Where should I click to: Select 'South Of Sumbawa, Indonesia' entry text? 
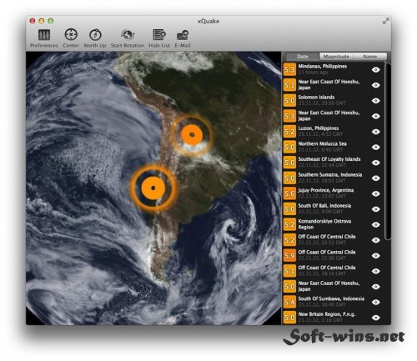click(331, 298)
